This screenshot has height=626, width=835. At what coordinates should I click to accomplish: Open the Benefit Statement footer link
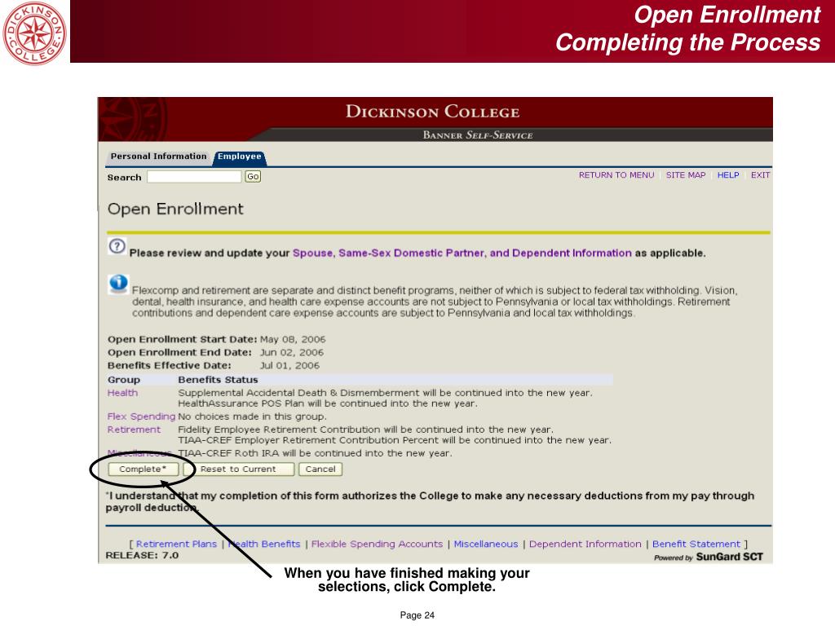point(696,544)
